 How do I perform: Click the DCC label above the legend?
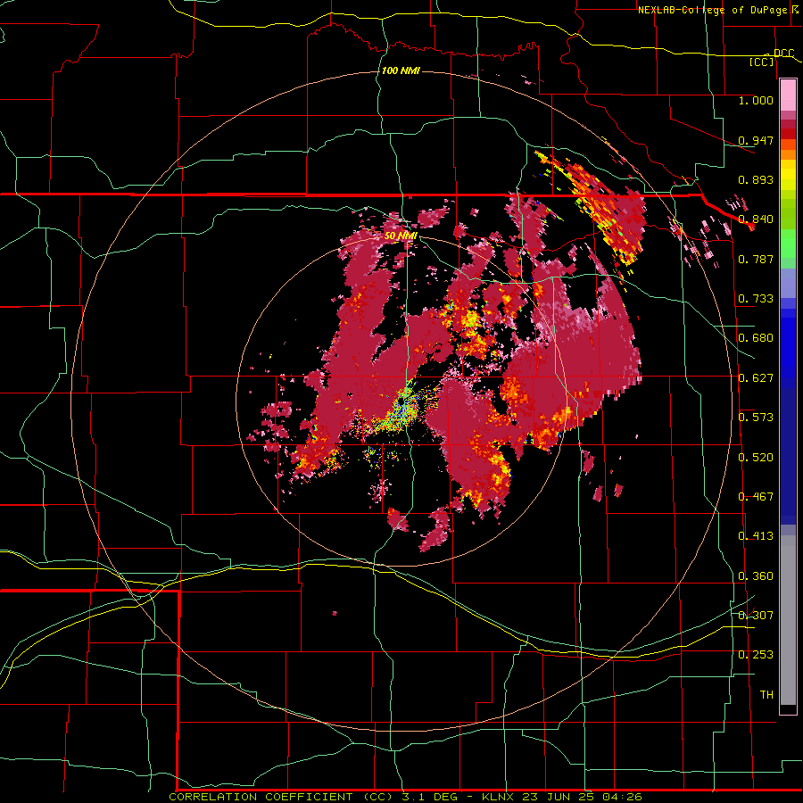(x=783, y=54)
